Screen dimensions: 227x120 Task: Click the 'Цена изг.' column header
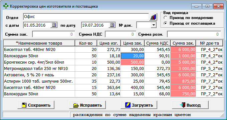109,43
